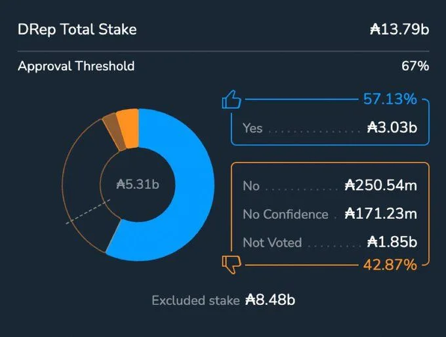Viewport: 446px width, 337px height.
Task: Click the Approval Threshold label
Action: 76,66
